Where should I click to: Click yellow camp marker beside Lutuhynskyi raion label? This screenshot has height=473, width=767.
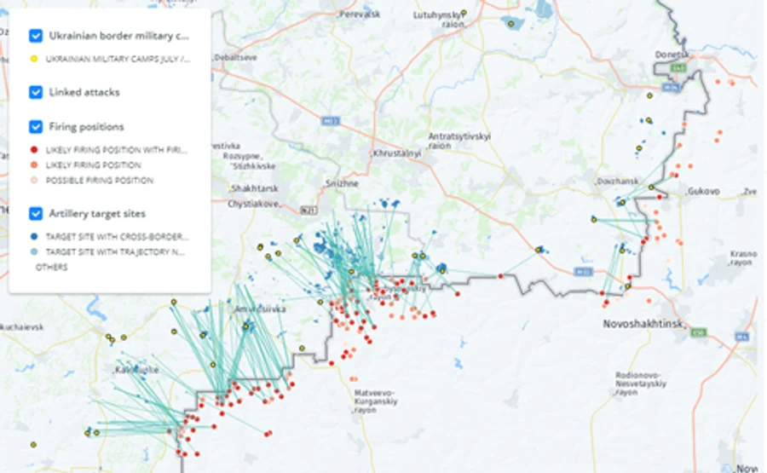[x=464, y=13]
